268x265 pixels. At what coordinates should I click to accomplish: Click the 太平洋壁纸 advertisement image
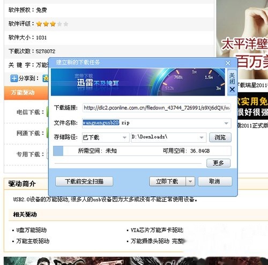click(242, 40)
